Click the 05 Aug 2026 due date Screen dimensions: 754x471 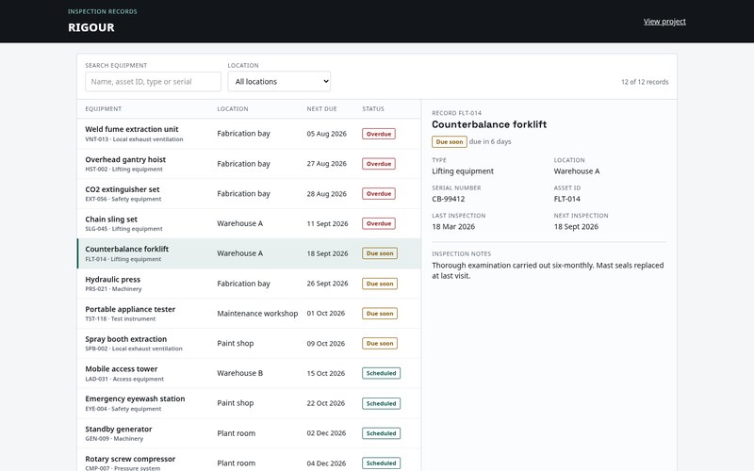(326, 134)
